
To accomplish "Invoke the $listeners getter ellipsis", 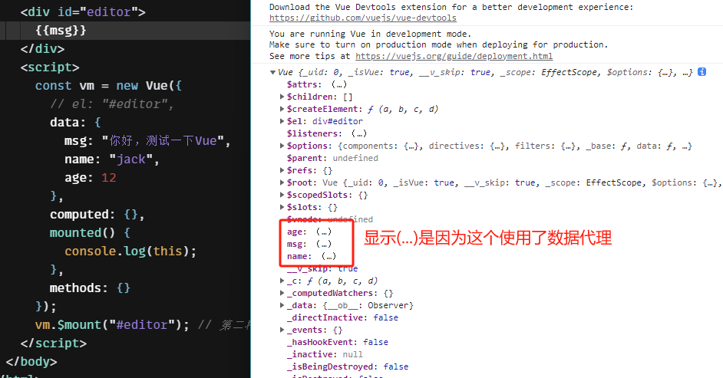I will pyautogui.click(x=359, y=133).
